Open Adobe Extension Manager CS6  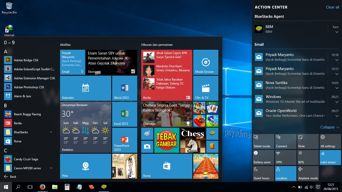[29, 78]
